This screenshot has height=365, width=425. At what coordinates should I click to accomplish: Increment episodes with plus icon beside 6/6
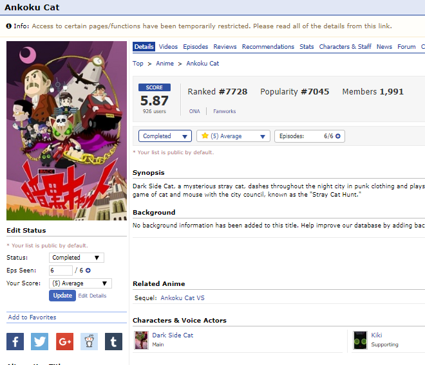pyautogui.click(x=337, y=136)
